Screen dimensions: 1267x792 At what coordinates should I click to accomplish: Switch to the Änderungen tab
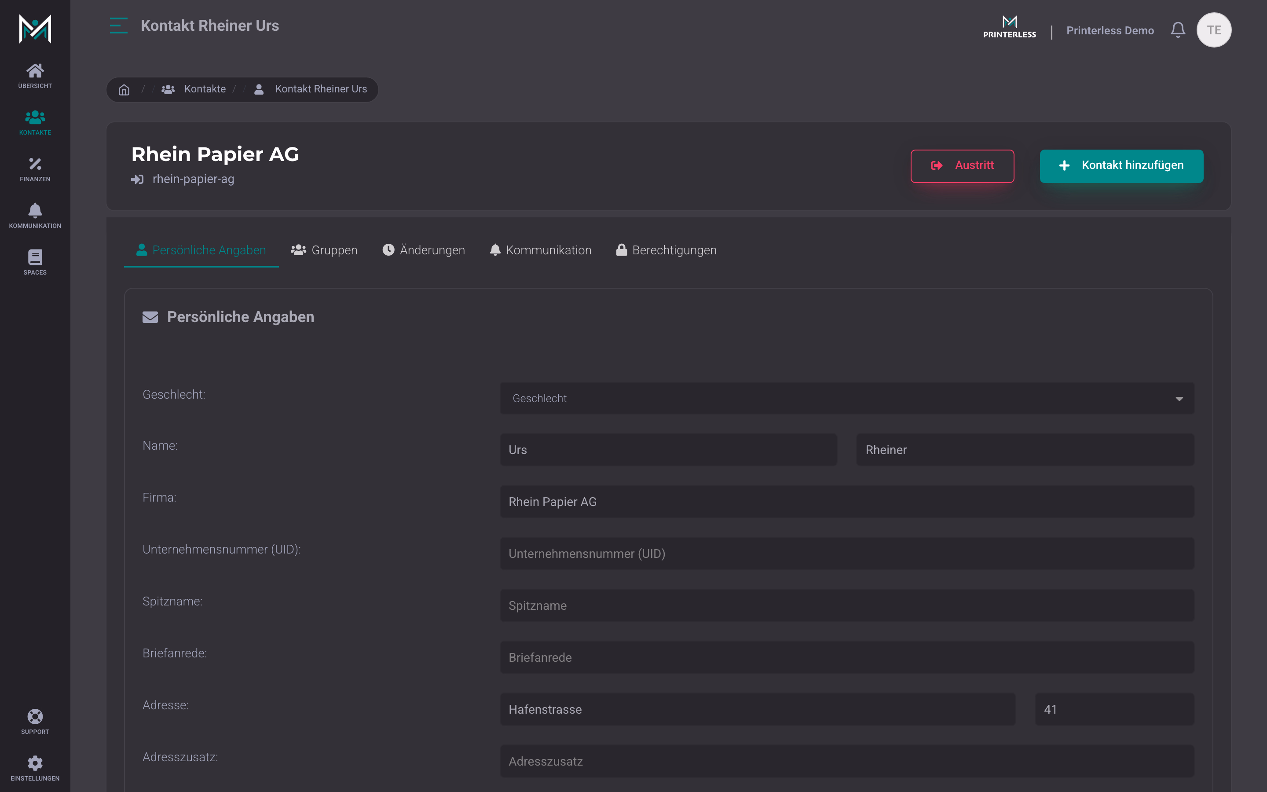(424, 250)
